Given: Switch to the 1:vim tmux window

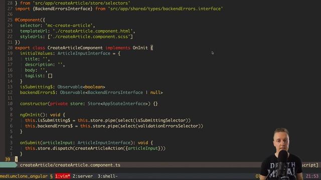Looking at the screenshot, I should click(x=63, y=176).
